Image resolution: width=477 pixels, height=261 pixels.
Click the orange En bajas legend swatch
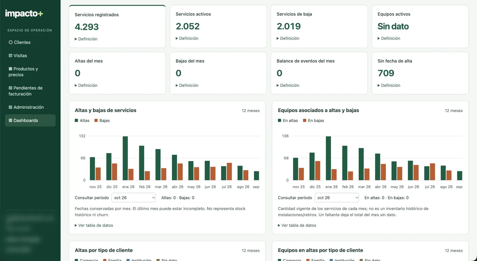pyautogui.click(x=305, y=121)
